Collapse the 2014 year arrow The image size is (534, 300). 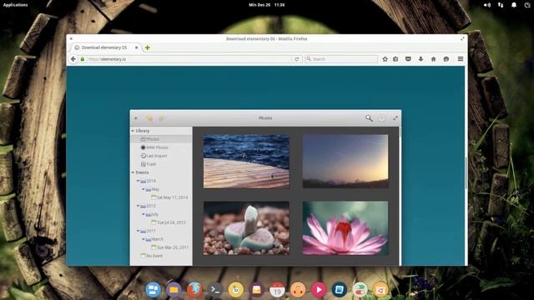click(x=138, y=181)
